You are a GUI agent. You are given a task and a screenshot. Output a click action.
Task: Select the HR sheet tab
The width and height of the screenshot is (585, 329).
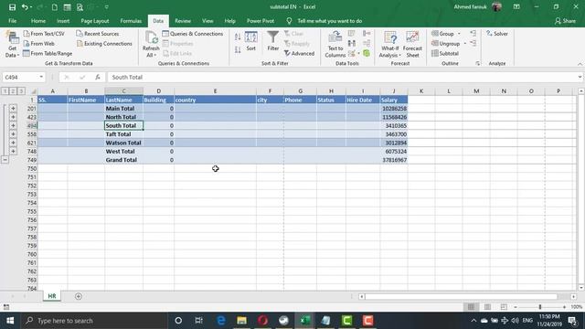click(x=52, y=296)
